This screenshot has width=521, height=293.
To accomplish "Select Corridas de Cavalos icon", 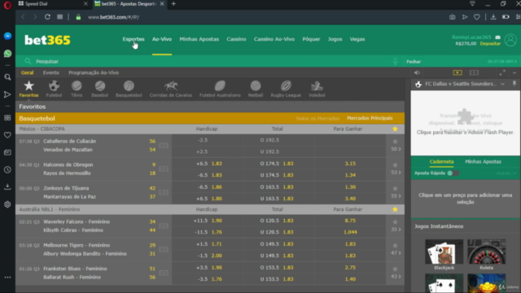I will point(170,89).
